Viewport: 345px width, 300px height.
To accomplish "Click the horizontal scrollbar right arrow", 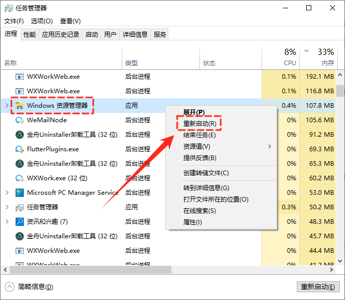I will tap(332, 269).
